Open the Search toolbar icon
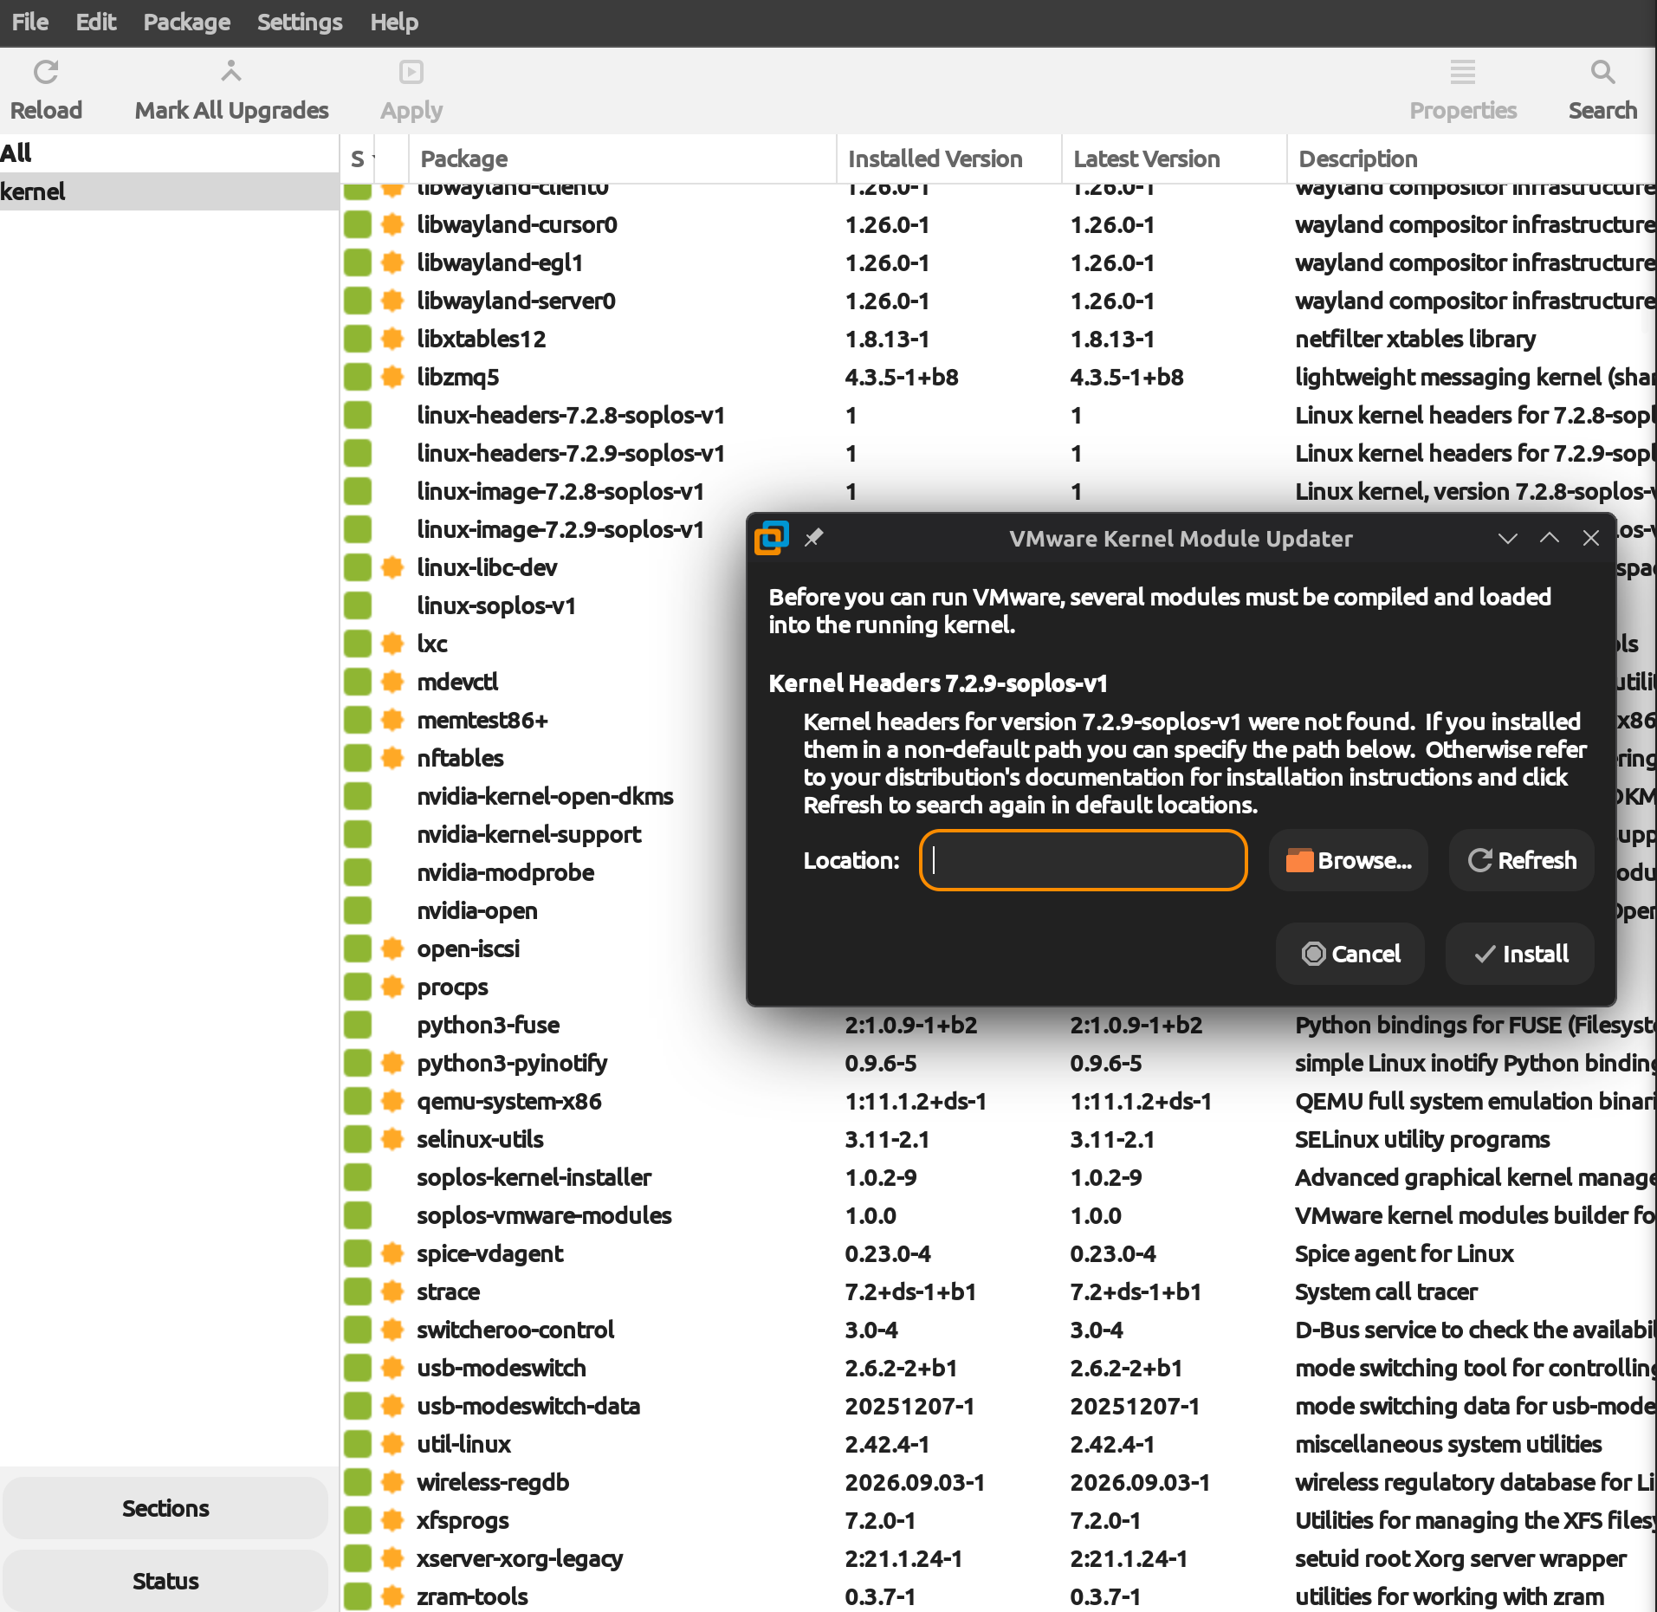Screen dimensions: 1657x1612 (x=1602, y=72)
